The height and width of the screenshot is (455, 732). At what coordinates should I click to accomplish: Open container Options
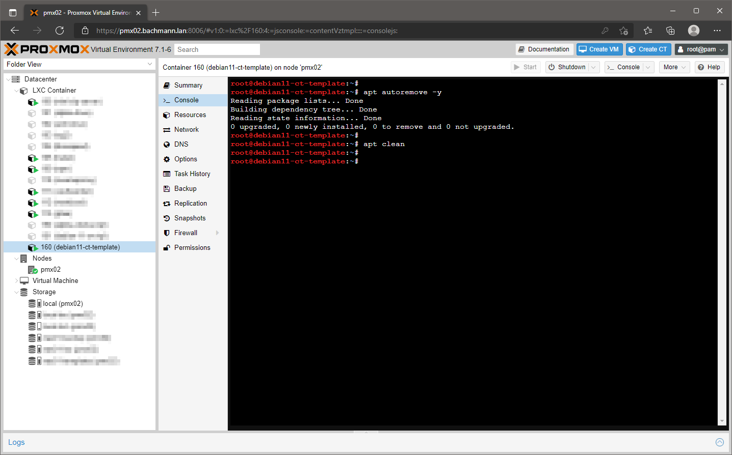[186, 159]
